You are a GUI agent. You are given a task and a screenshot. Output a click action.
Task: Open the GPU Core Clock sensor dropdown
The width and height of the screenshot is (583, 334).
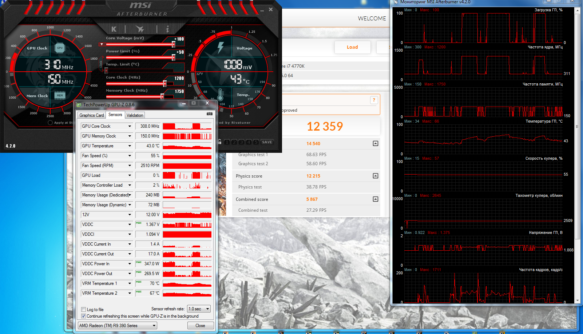[x=130, y=126]
